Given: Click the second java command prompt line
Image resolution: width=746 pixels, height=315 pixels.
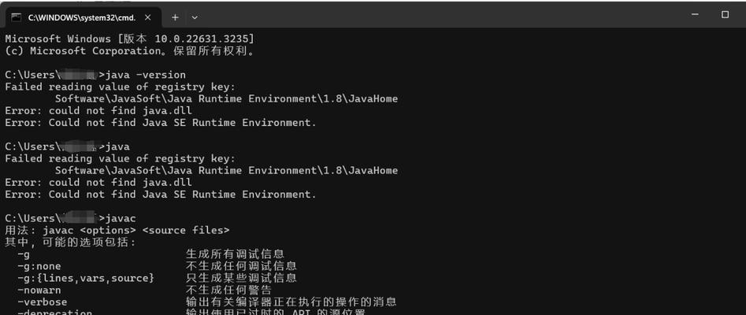Looking at the screenshot, I should 67,146.
